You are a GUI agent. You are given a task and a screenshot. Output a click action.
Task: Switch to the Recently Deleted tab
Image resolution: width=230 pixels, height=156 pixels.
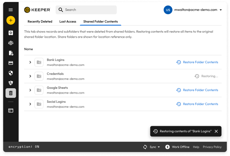pos(40,21)
